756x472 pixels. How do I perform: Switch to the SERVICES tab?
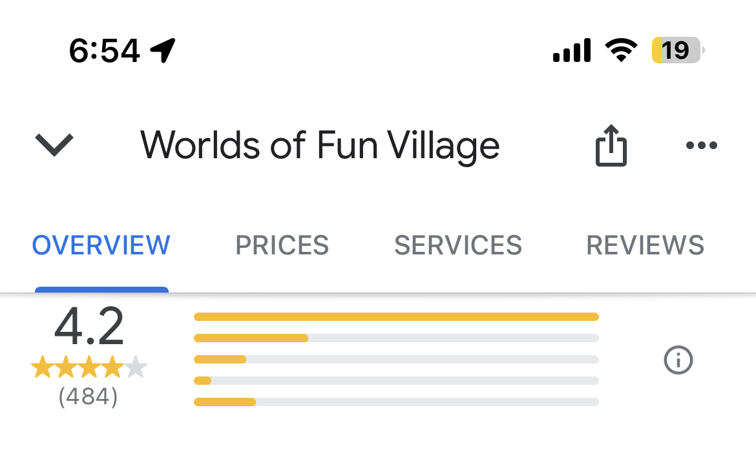pos(458,245)
